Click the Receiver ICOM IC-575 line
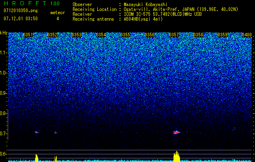This screenshot has width=255, height=162. click(137, 14)
